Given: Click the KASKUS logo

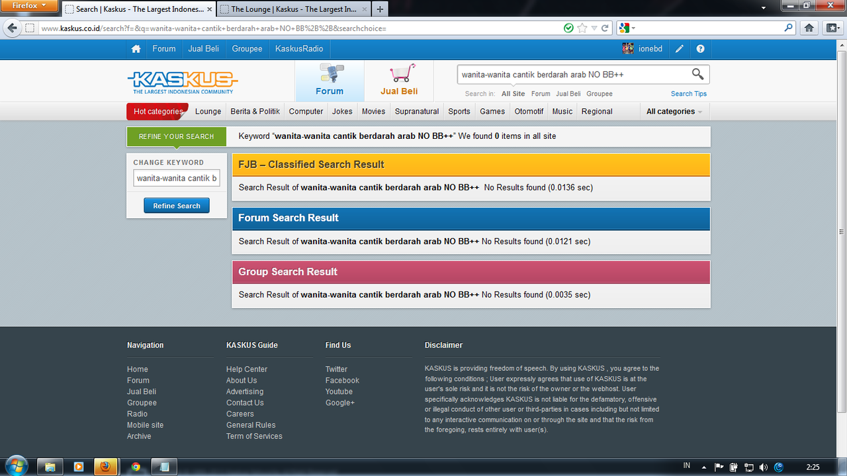Looking at the screenshot, I should click(183, 83).
